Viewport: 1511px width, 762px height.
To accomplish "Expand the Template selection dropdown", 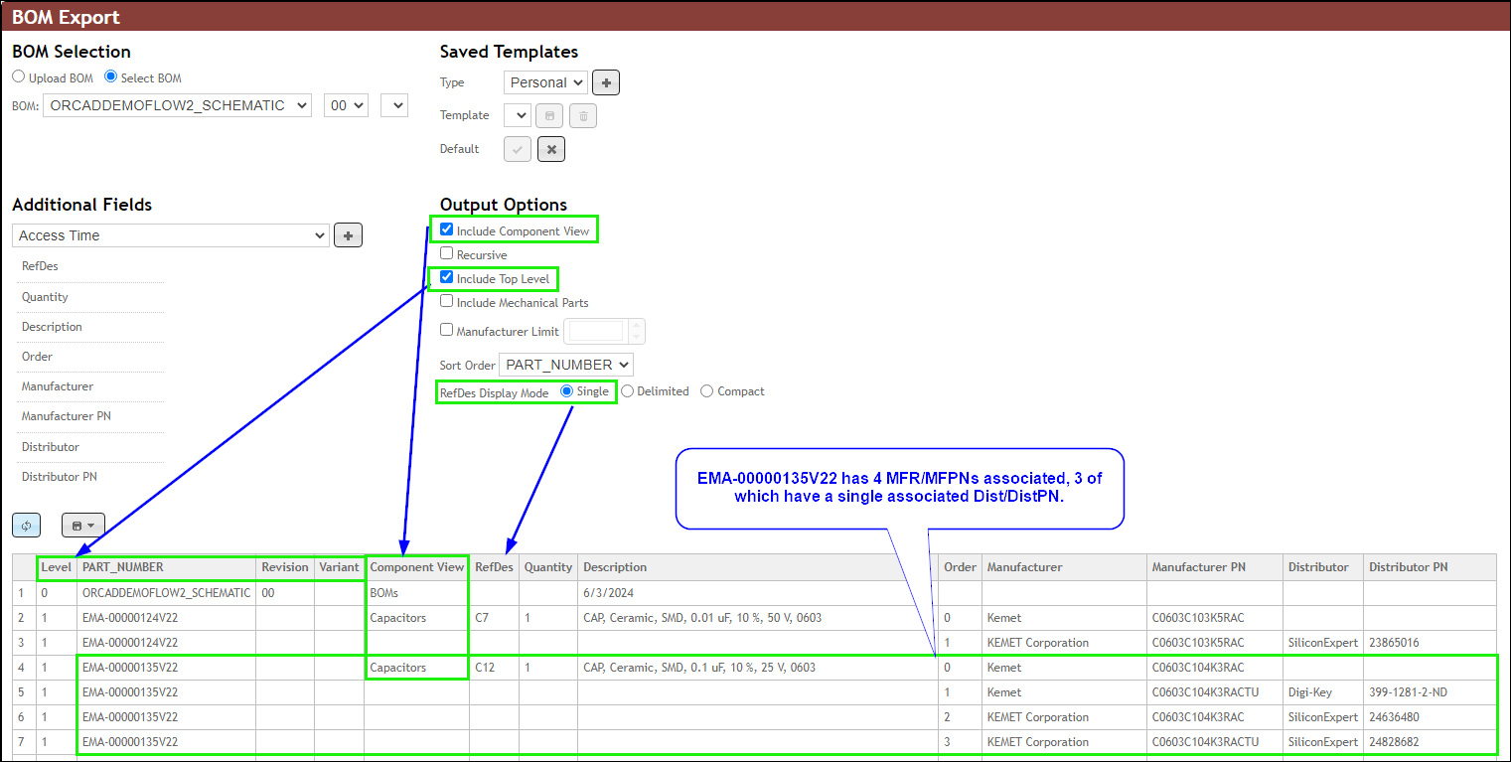I will pos(517,115).
